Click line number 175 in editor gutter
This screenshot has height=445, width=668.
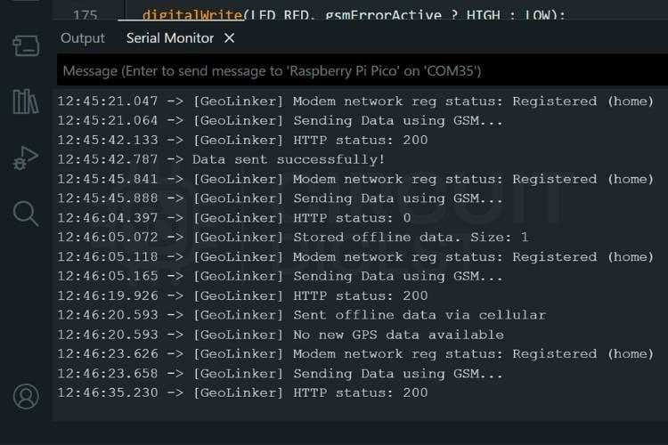[86, 15]
